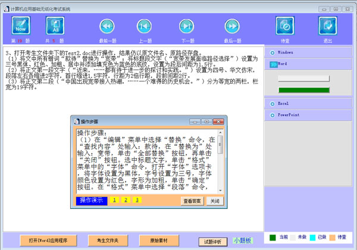Click the exit (退出) icon
The image size is (357, 250).
coord(328,26)
